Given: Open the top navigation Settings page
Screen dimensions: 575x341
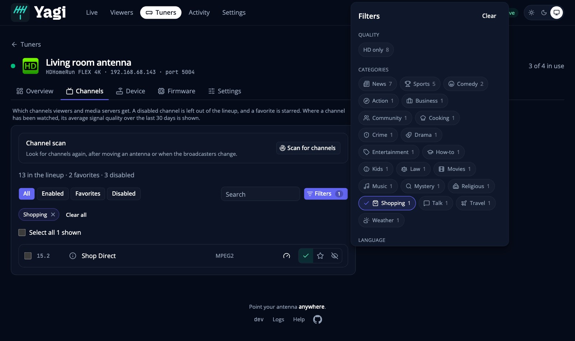Looking at the screenshot, I should pyautogui.click(x=234, y=13).
